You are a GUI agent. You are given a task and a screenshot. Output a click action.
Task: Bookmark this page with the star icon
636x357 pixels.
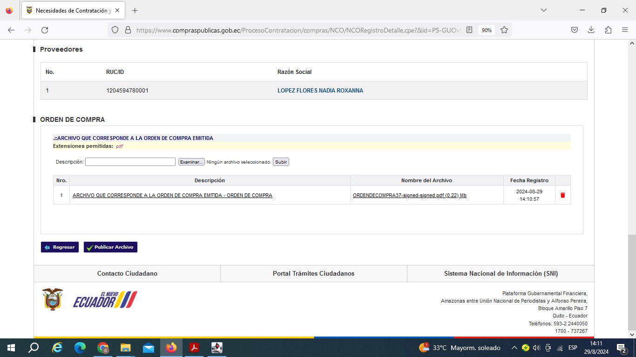(504, 30)
